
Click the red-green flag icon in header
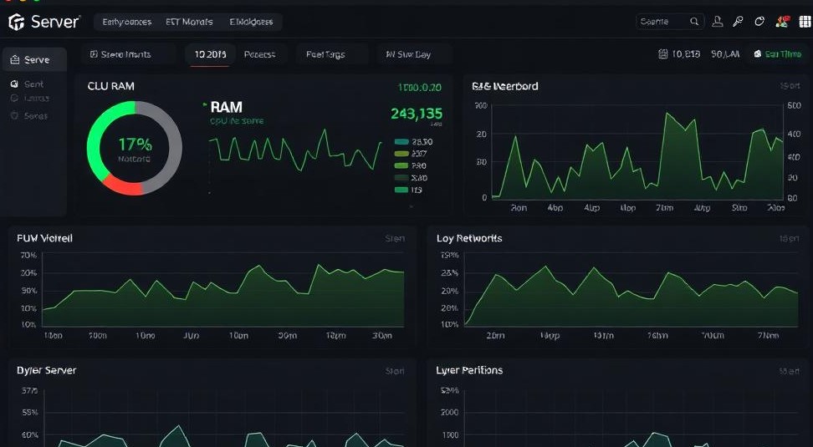(782, 22)
